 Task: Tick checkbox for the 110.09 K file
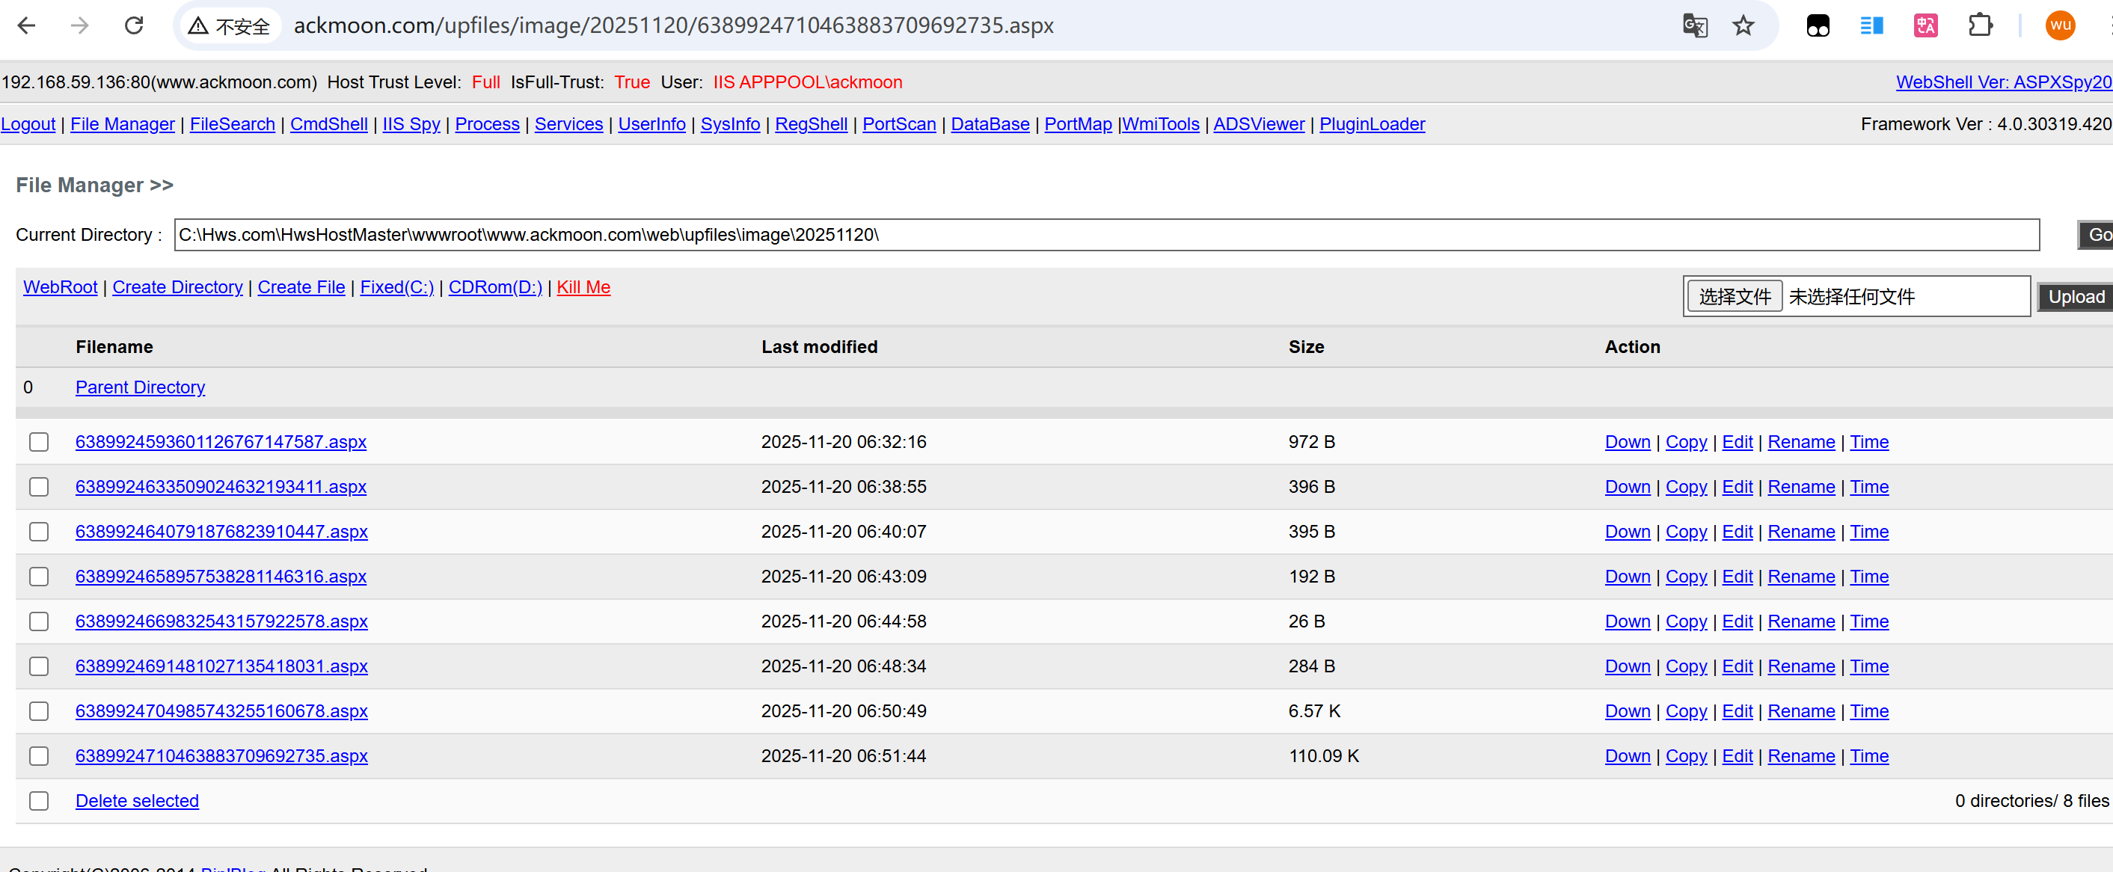tap(39, 756)
